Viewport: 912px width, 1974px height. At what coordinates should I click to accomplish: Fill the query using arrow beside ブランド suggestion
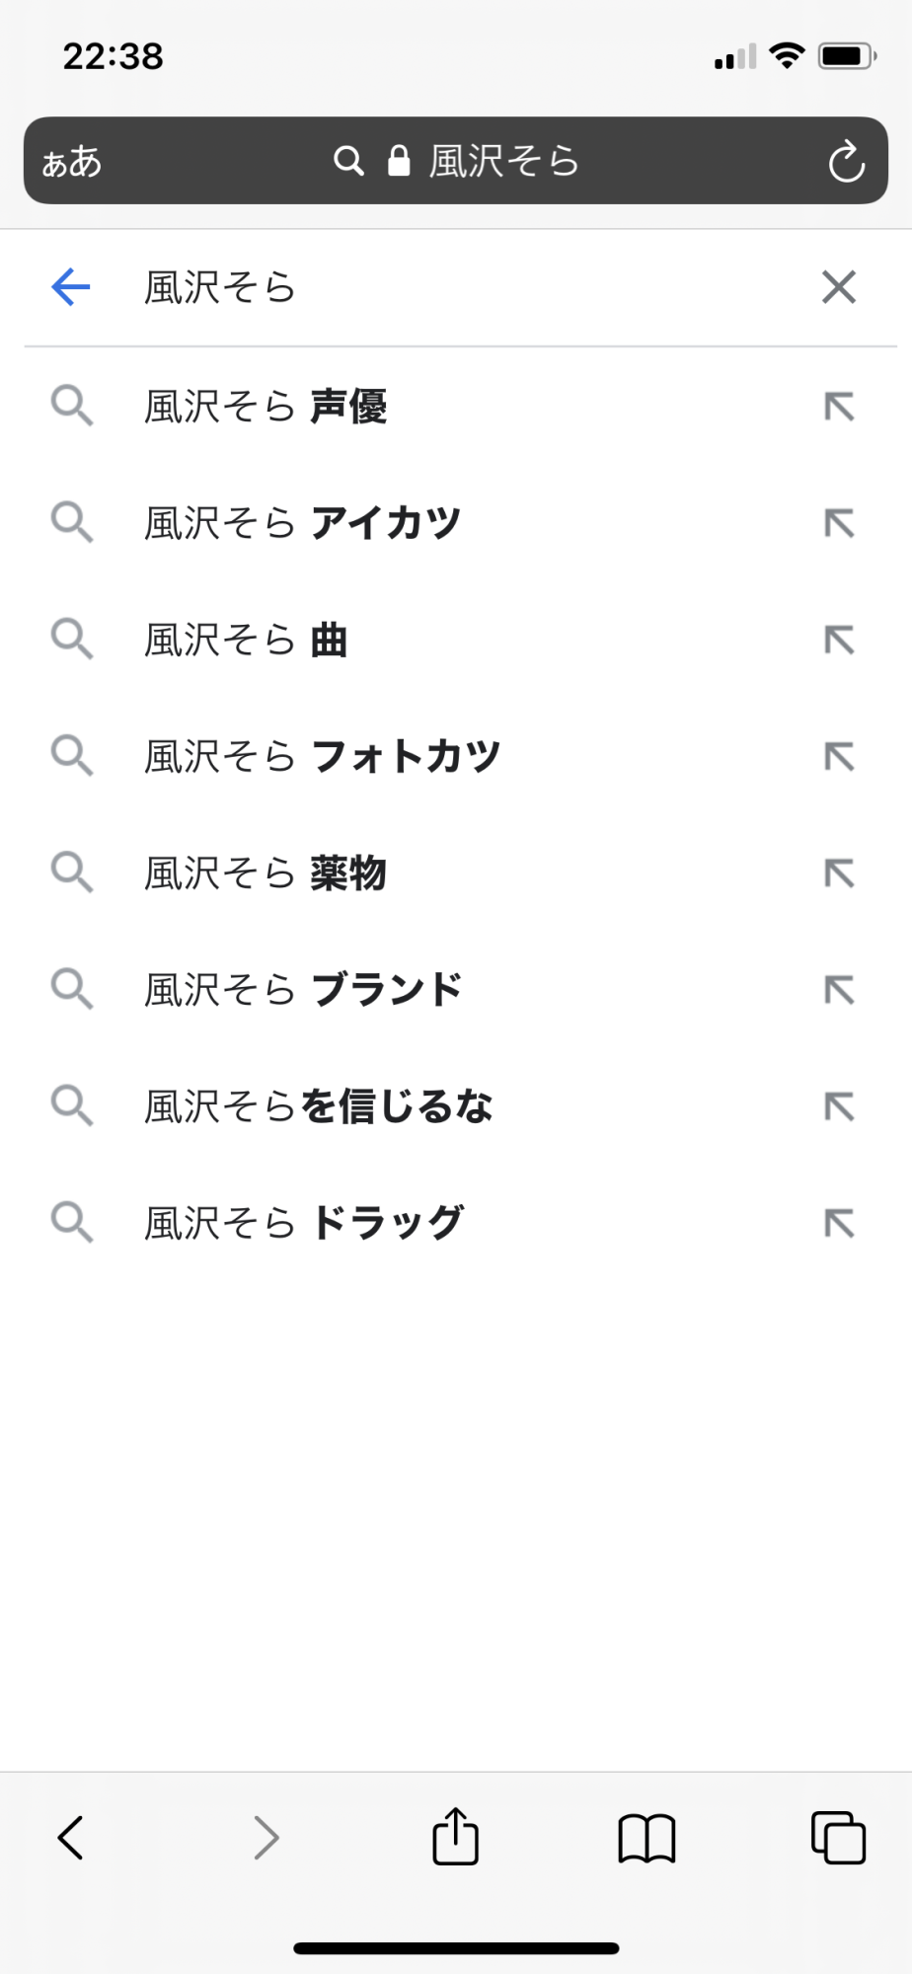(x=838, y=990)
